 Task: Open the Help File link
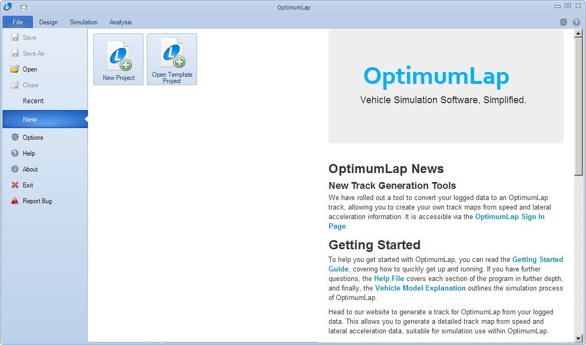point(389,278)
